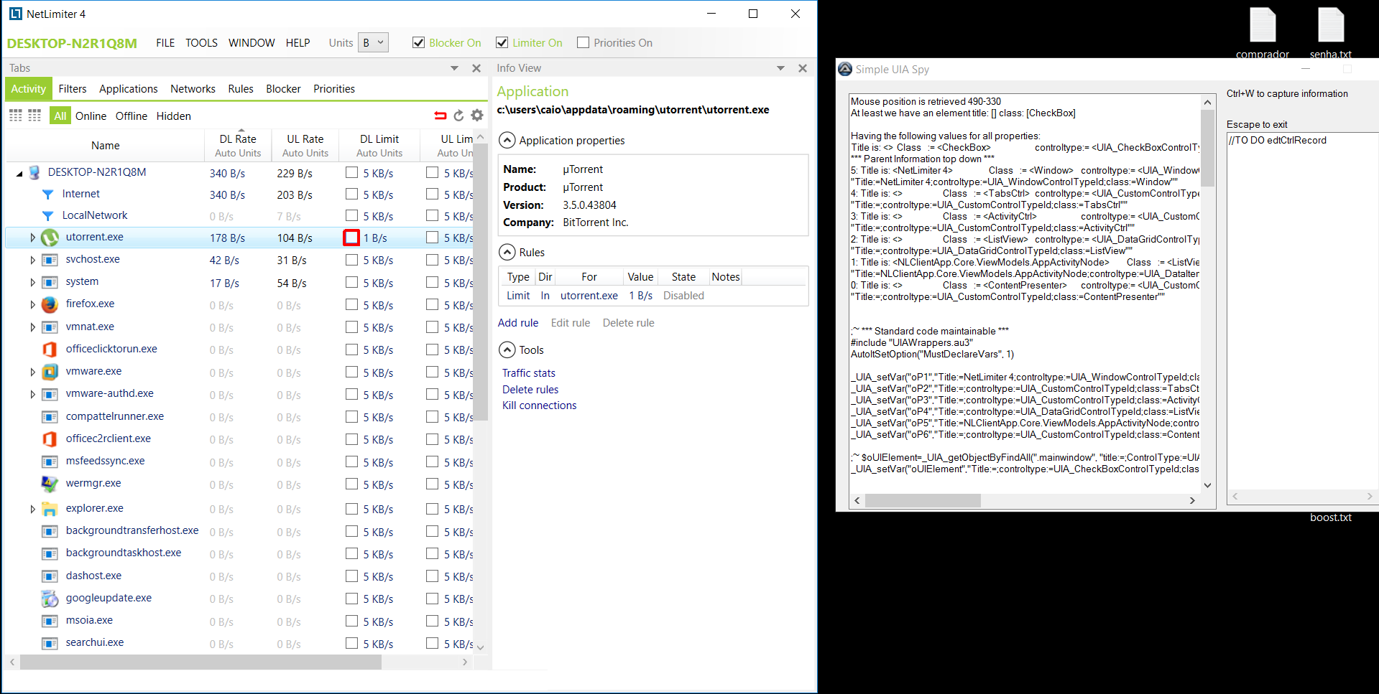Click the officeclicktorun.exe Office icon
Viewport: 1379px width, 694px height.
click(50, 350)
